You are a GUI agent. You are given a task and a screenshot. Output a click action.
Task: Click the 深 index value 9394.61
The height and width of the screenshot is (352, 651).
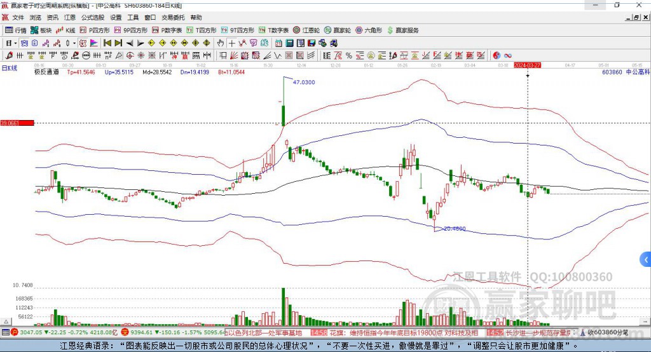click(142, 332)
